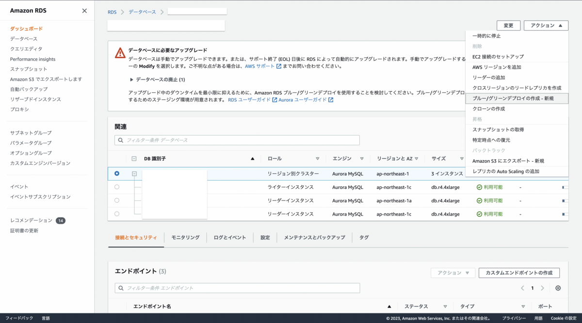Switch to the タグ tab
Viewport: 582px width, 323px height.
coord(364,237)
